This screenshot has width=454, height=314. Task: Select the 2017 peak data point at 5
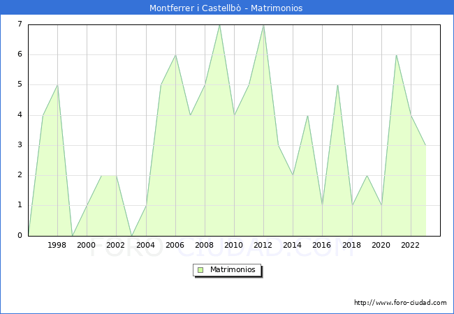click(337, 85)
